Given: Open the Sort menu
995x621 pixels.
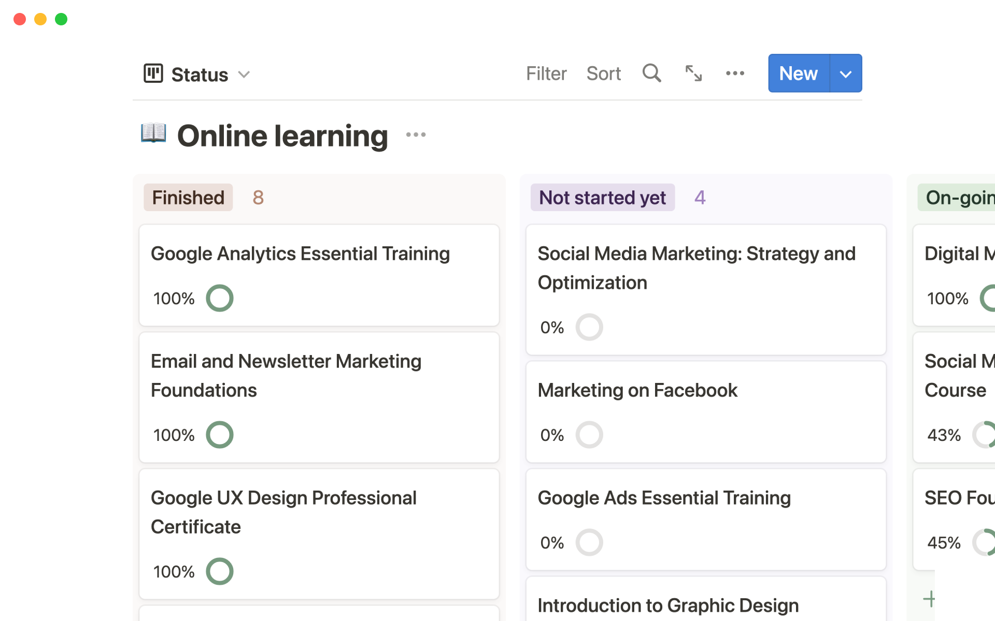Looking at the screenshot, I should coord(603,73).
